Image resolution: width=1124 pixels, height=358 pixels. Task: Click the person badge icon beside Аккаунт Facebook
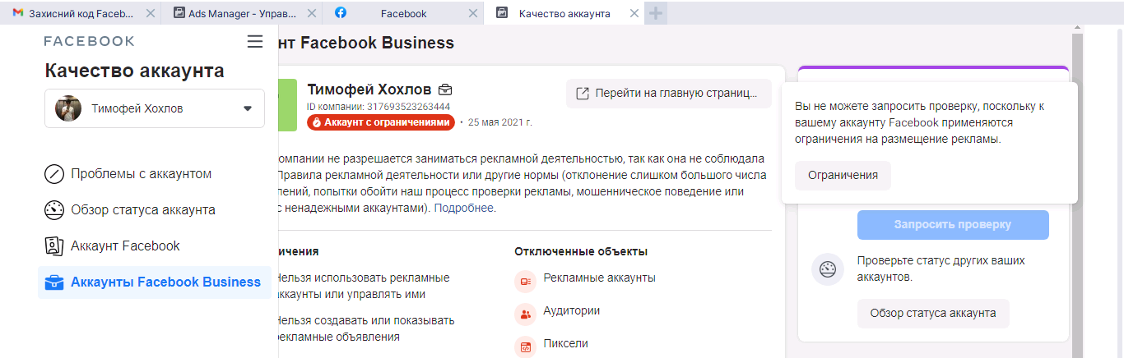tap(54, 246)
